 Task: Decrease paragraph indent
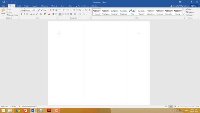[74, 10]
